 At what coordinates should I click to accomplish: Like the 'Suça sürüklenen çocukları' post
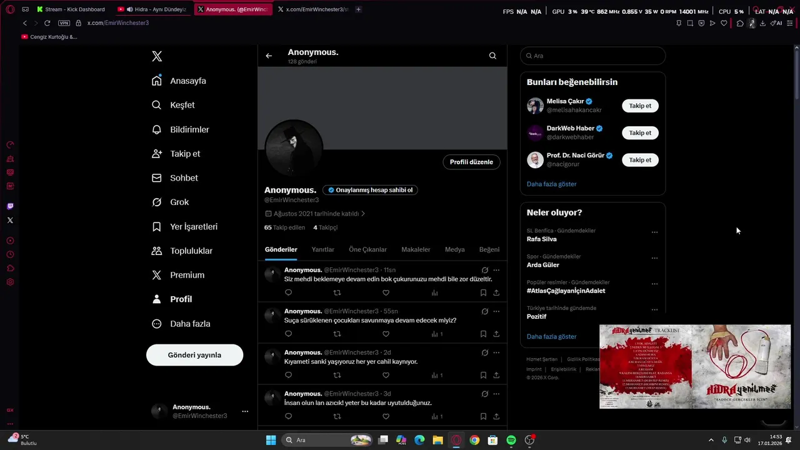(386, 334)
